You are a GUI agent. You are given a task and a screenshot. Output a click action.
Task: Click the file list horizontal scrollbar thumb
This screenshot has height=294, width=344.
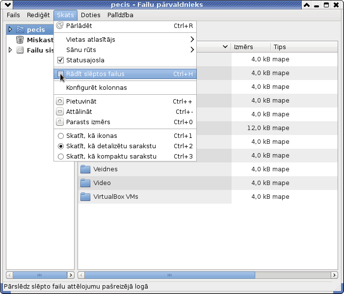click(170, 275)
